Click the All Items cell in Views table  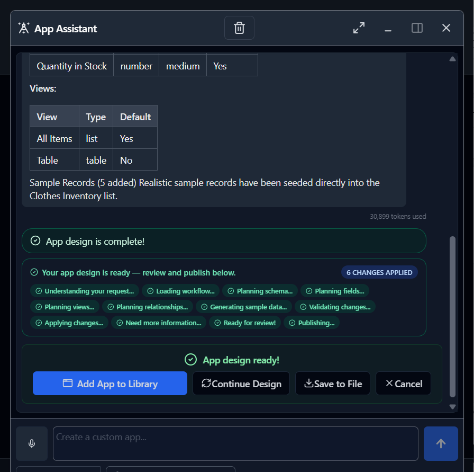click(54, 138)
